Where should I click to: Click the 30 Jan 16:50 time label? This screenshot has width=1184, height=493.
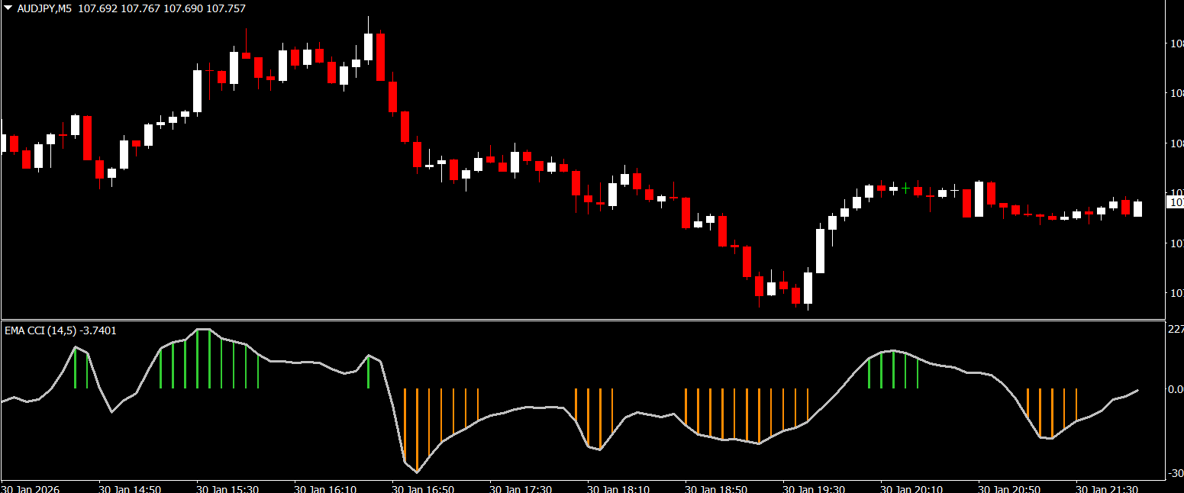pyautogui.click(x=423, y=488)
